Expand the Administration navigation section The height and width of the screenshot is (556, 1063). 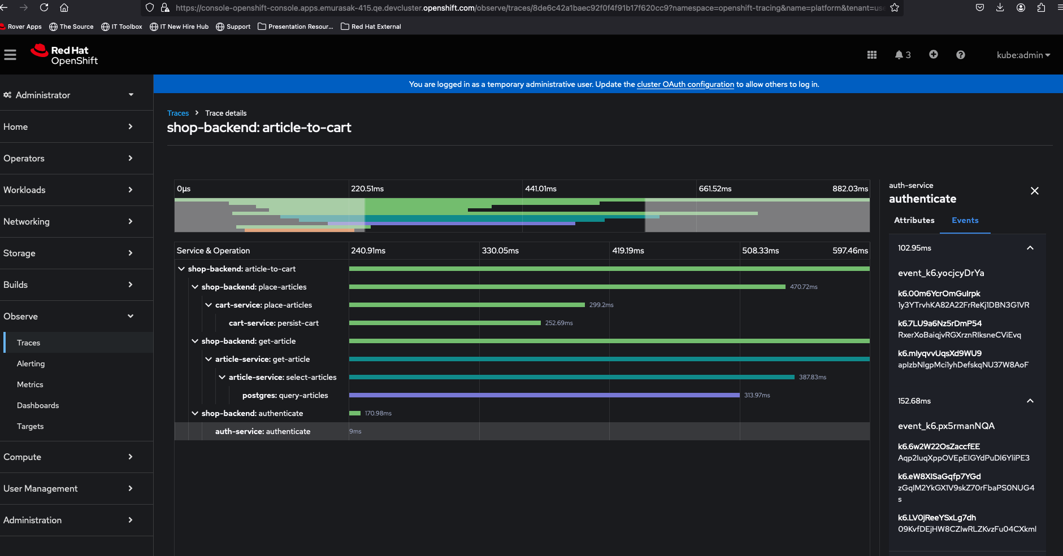(x=76, y=520)
